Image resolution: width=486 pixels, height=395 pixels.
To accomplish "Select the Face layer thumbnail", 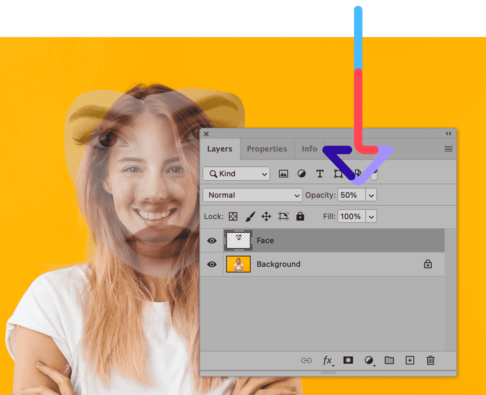I will (238, 240).
